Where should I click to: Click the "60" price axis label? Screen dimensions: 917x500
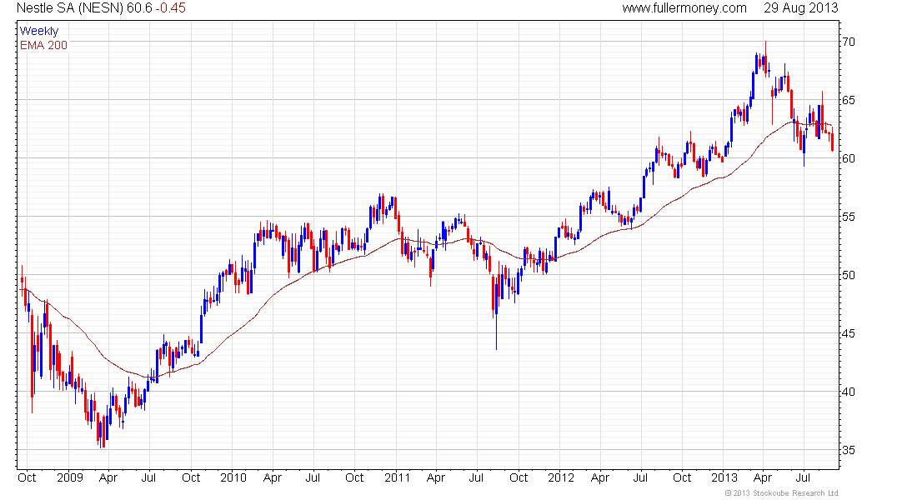848,158
